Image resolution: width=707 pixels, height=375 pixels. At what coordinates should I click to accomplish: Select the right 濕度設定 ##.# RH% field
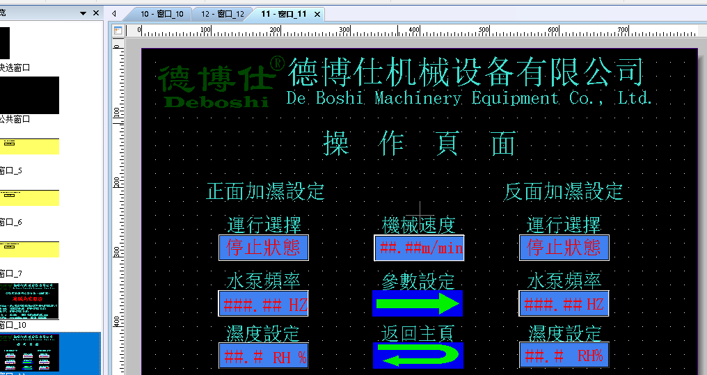click(564, 356)
